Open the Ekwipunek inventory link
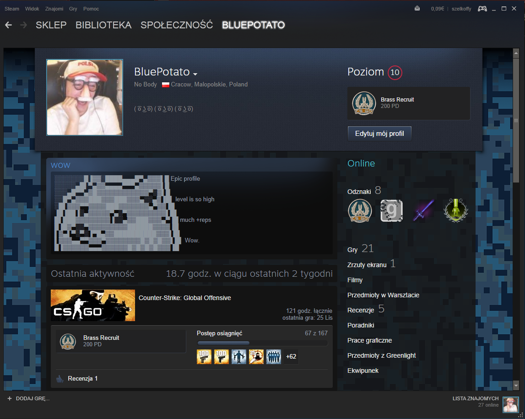The image size is (525, 419). [363, 371]
